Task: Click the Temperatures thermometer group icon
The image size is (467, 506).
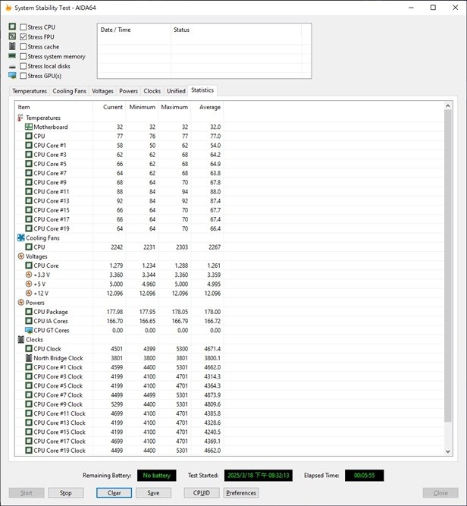Action: (x=20, y=118)
